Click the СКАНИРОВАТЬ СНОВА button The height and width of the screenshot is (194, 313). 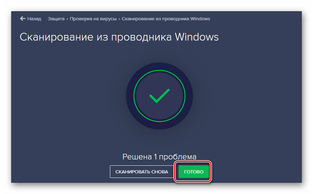tap(142, 172)
